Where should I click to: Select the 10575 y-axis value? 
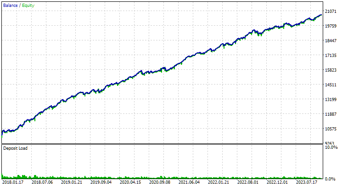(331, 129)
